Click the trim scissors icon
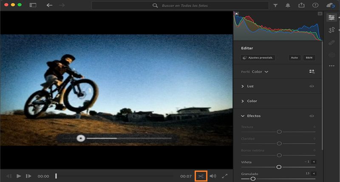Viewport: 340px width, 182px height. click(x=201, y=176)
